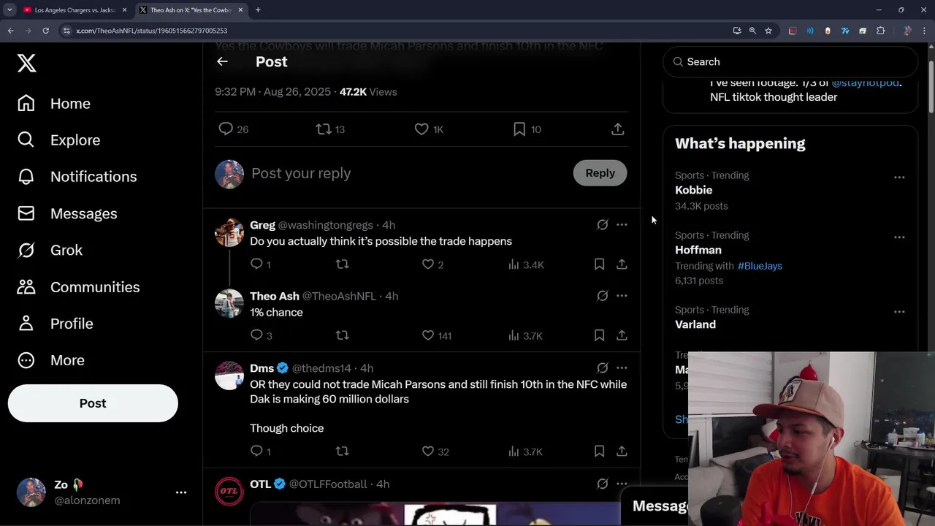Repost Greg's comment

pyautogui.click(x=342, y=264)
